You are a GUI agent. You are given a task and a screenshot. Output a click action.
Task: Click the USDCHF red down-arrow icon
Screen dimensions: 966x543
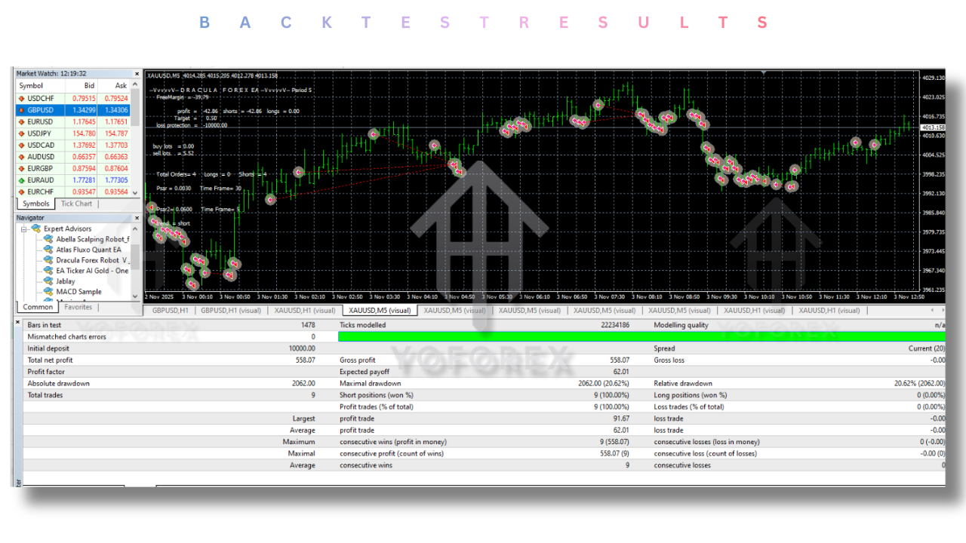[21, 98]
